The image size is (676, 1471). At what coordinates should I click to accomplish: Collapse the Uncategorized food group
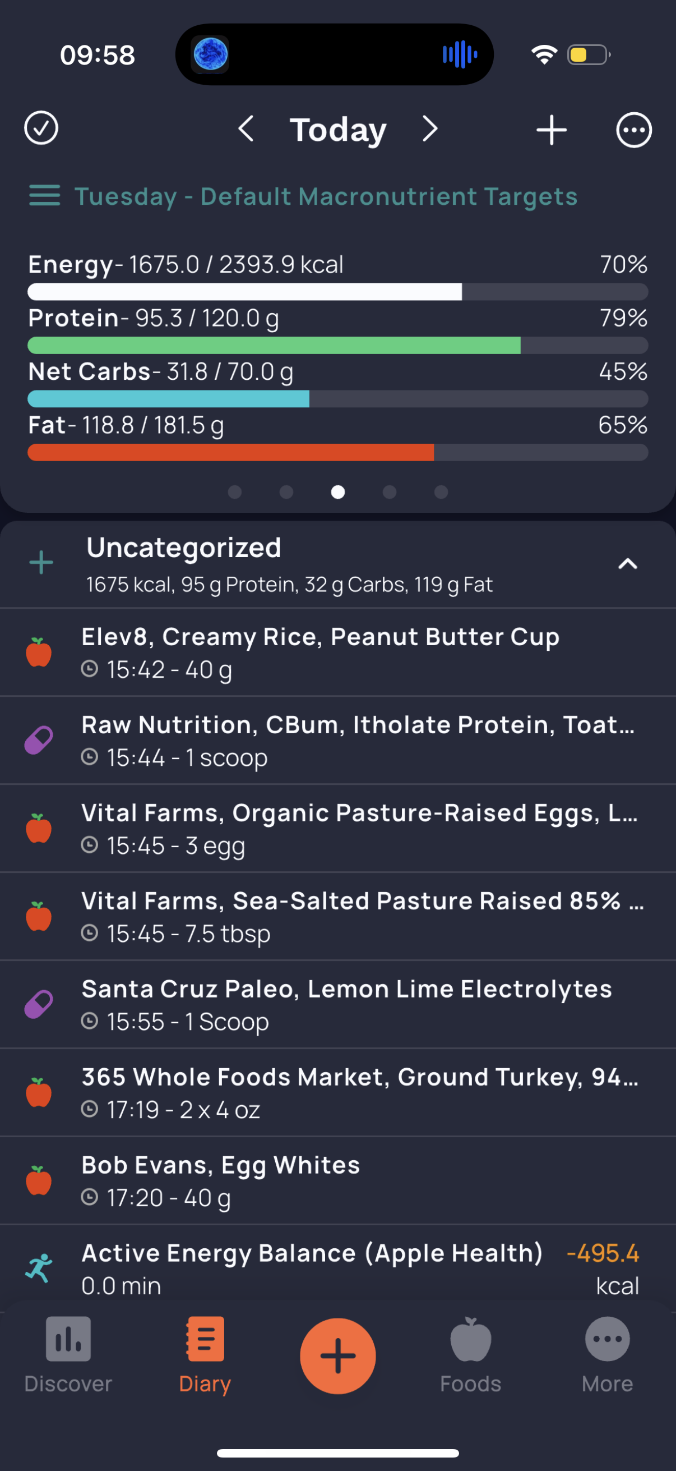(x=627, y=564)
